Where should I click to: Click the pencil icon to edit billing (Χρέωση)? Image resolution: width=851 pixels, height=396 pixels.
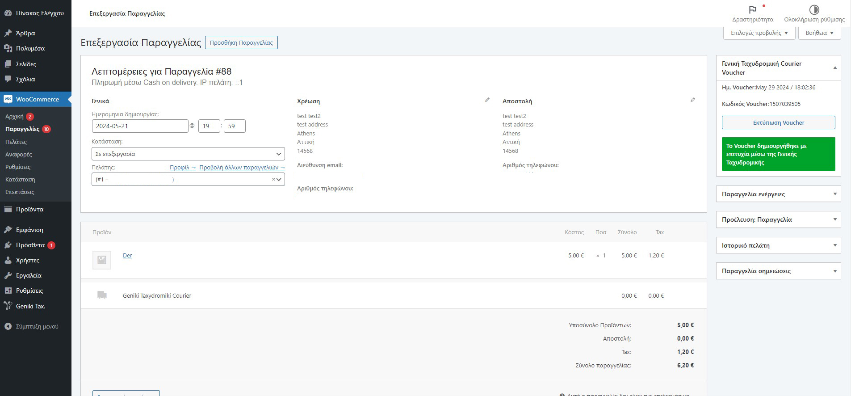click(487, 100)
